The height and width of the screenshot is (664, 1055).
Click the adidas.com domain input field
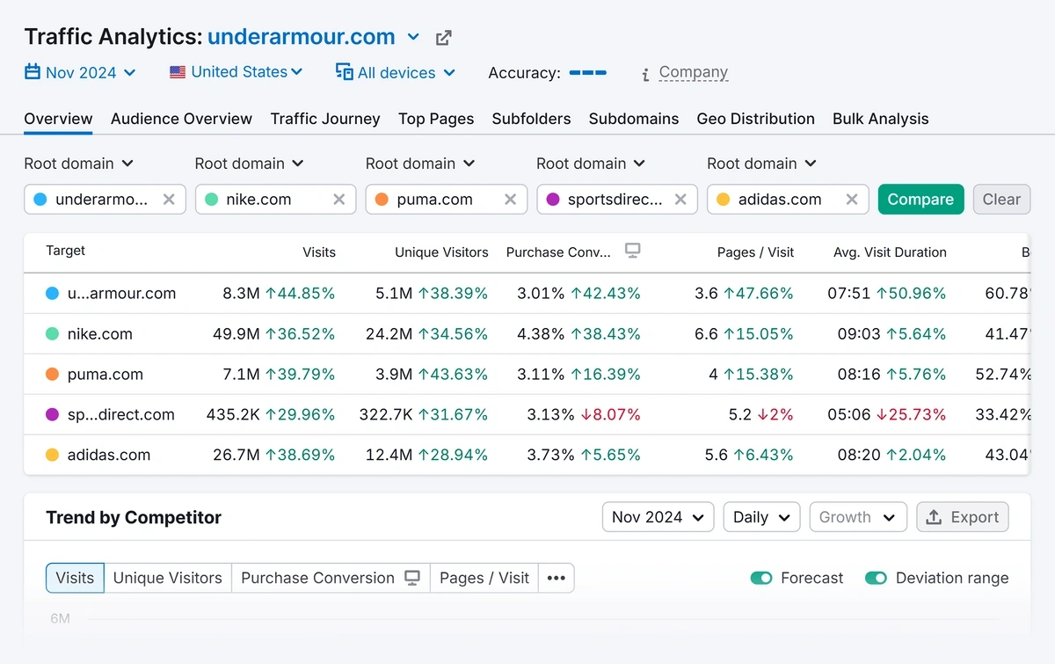(x=788, y=200)
